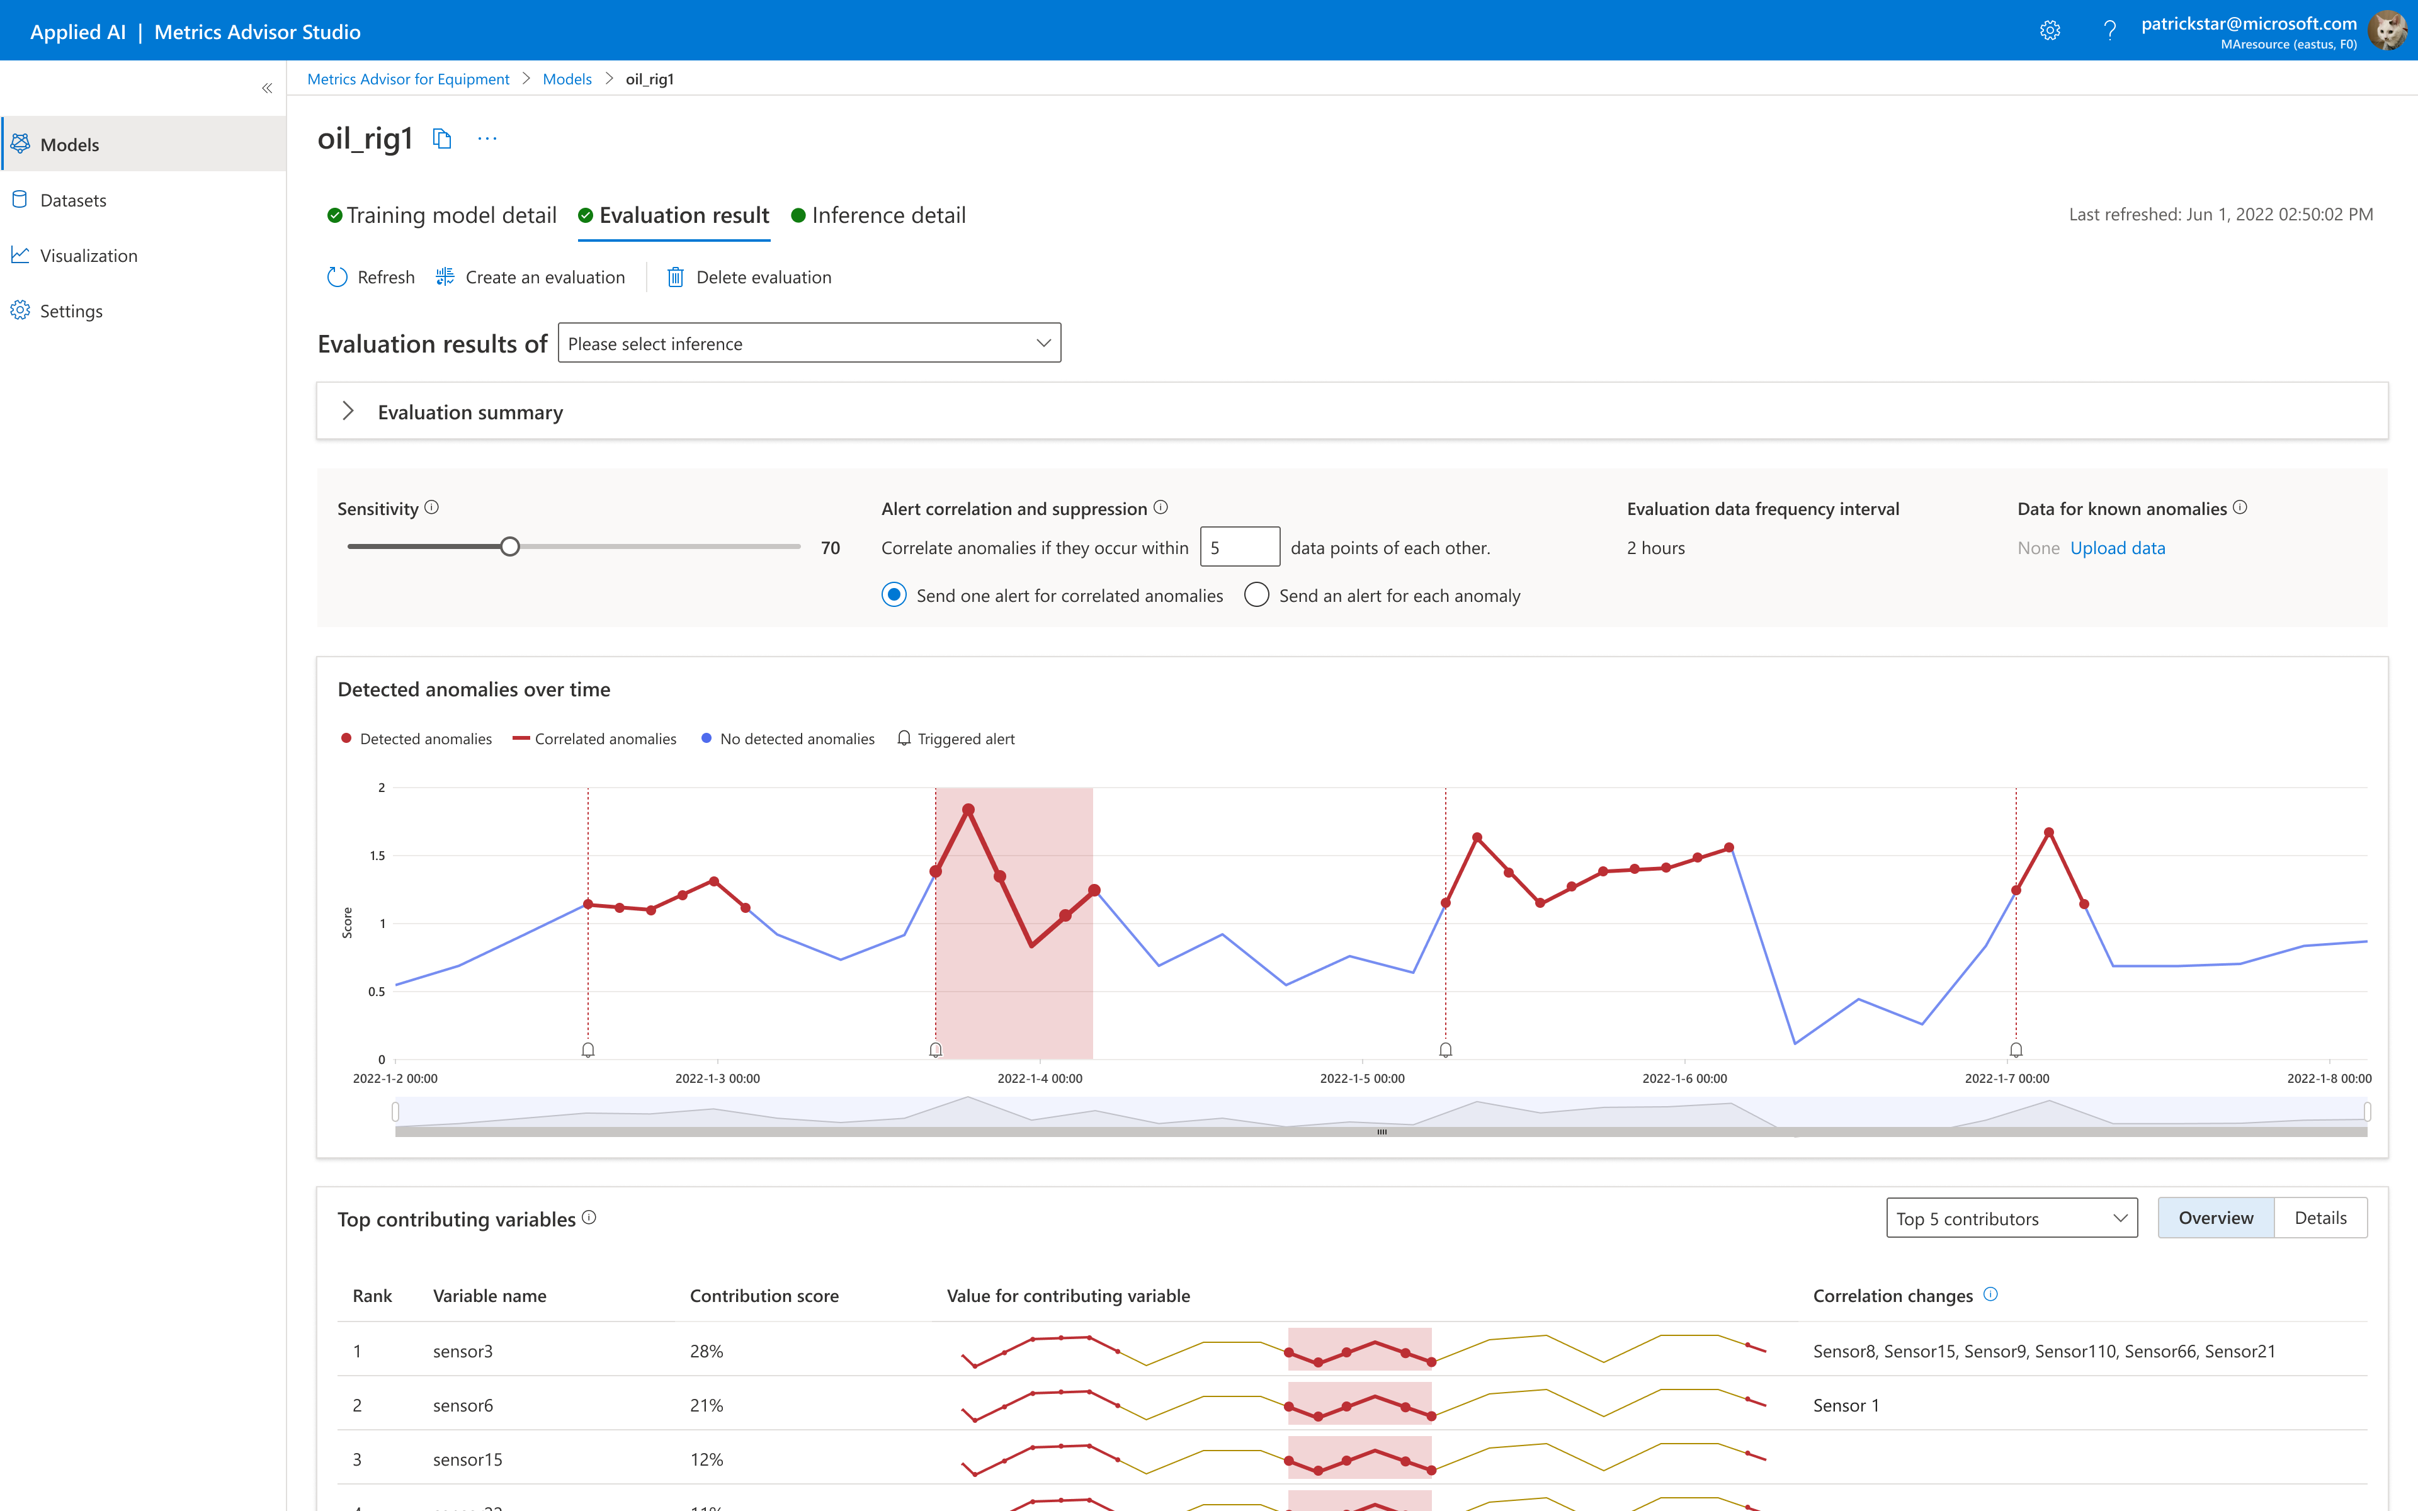
Task: Click the Refresh button label
Action: click(x=385, y=277)
